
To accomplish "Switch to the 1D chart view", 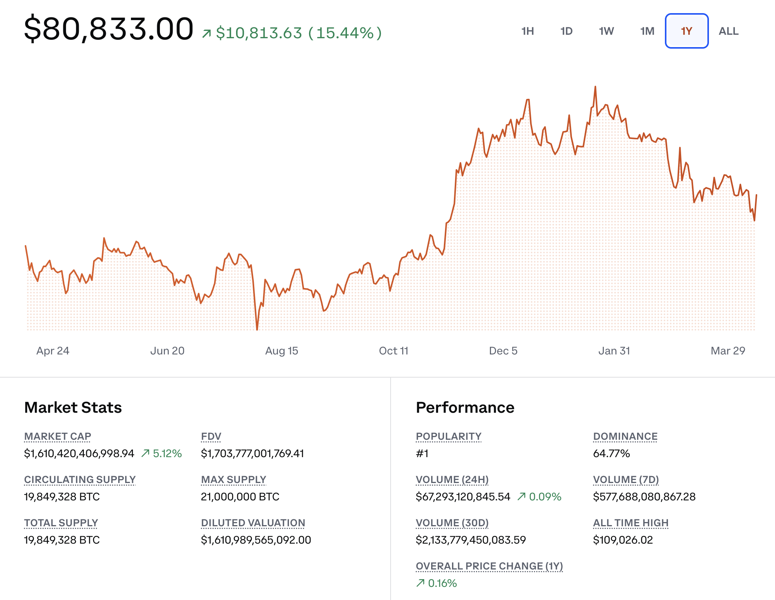I will 566,31.
